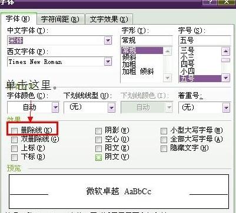Choose 五号 in the size list
Image resolution: width=236 pixels, height=213 pixels.
click(x=201, y=79)
